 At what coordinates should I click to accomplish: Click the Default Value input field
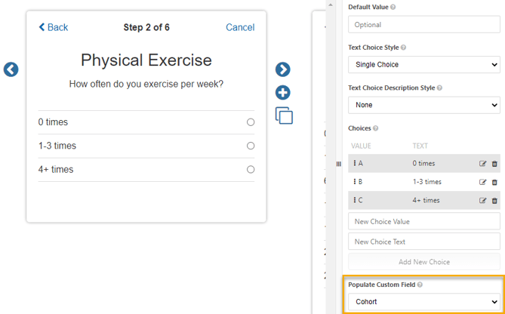click(423, 25)
